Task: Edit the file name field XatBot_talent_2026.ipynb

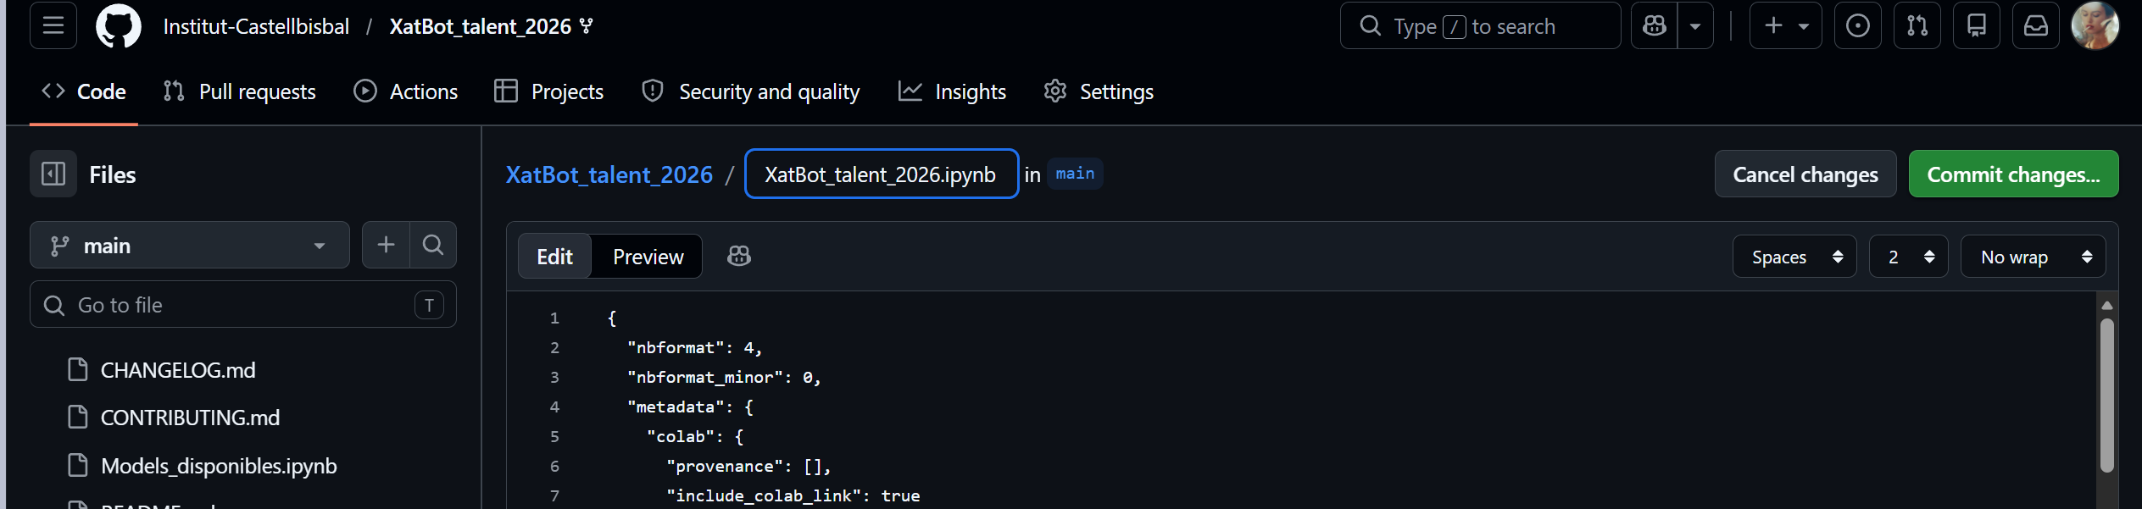Action: click(x=882, y=174)
